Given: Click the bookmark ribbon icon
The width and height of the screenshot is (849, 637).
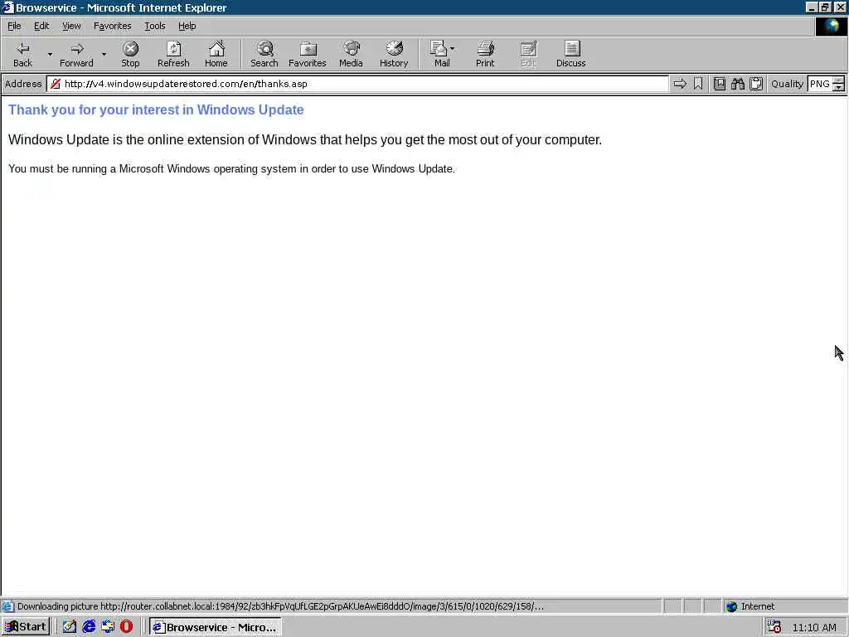Looking at the screenshot, I should (x=698, y=84).
